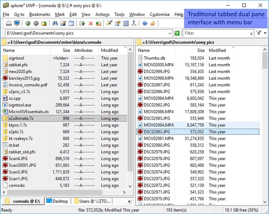The height and width of the screenshot is (214, 269).
Task: Click the red X delete icon
Action: [91, 23]
